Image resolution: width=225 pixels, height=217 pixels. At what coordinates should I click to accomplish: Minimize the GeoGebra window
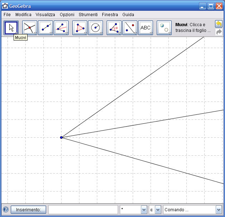pos(202,6)
